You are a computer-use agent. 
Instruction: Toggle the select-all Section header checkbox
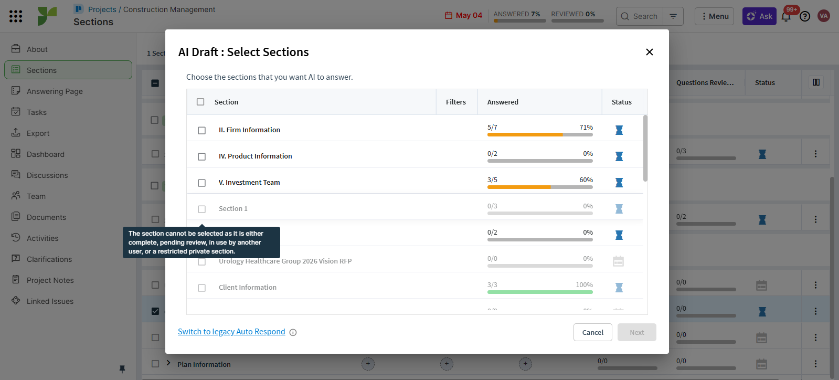click(x=200, y=102)
